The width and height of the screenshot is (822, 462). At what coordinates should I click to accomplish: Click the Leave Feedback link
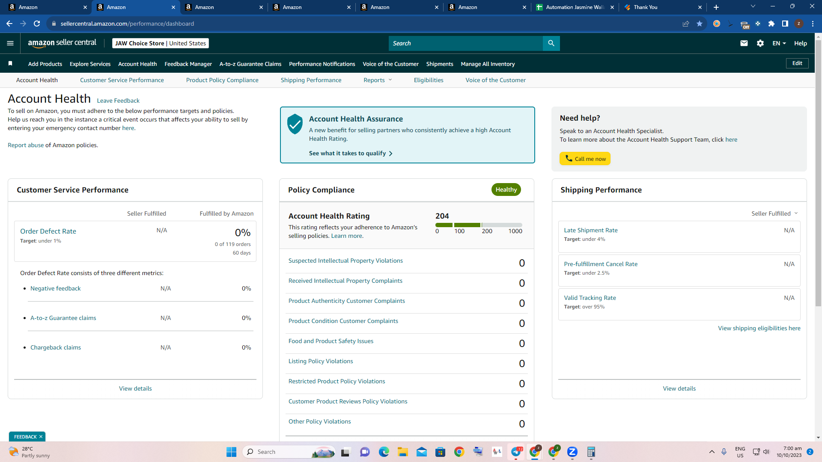118,101
